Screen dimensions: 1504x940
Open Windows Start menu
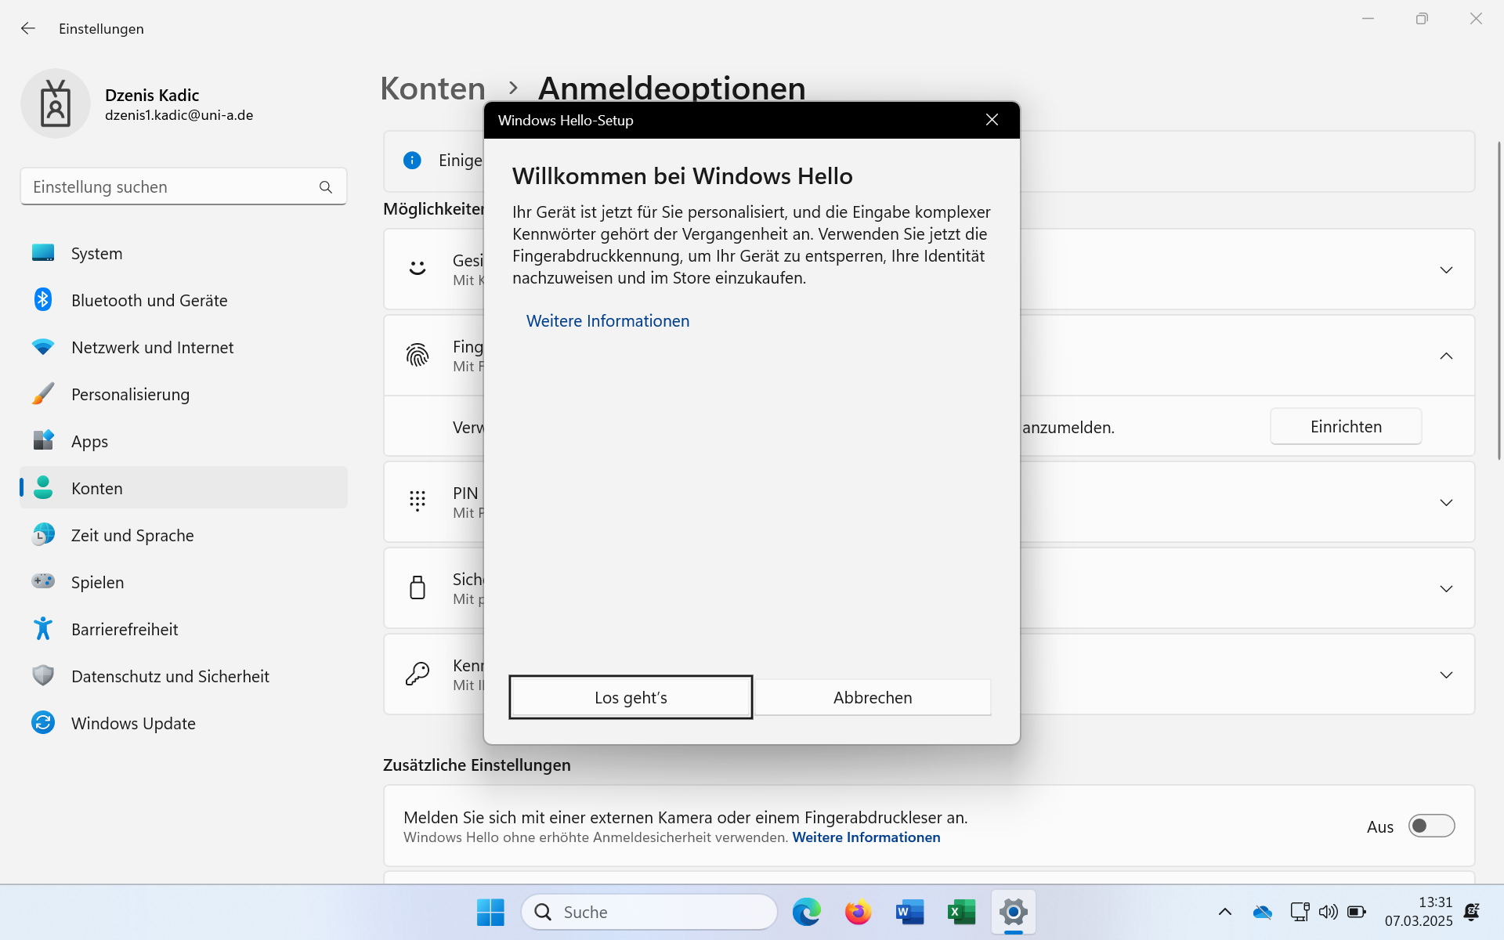pos(490,912)
